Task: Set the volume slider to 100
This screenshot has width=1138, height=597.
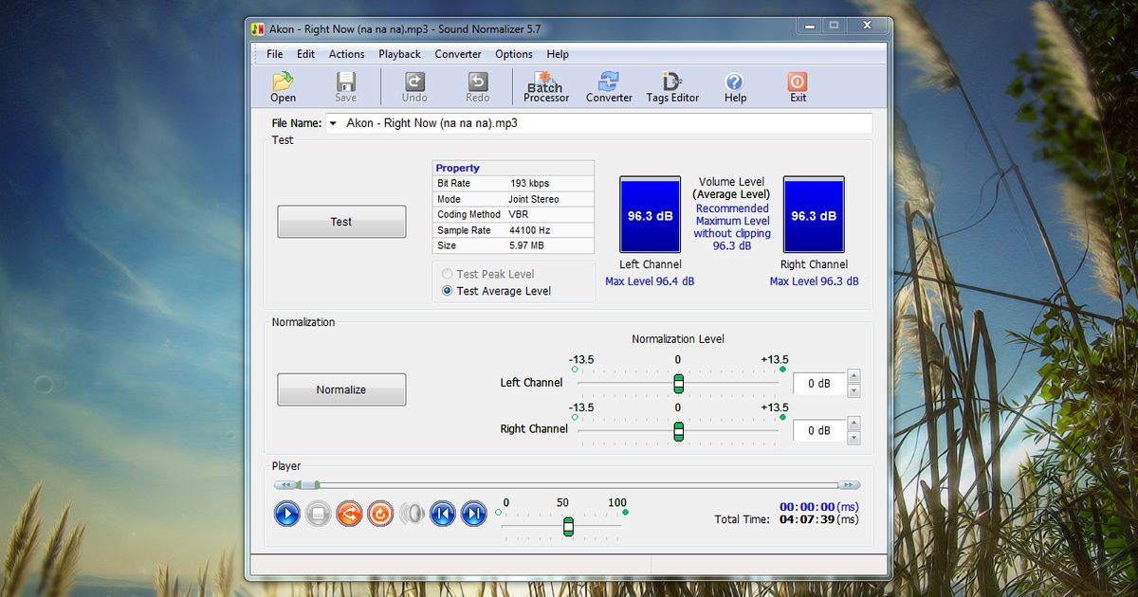Action: tap(618, 527)
